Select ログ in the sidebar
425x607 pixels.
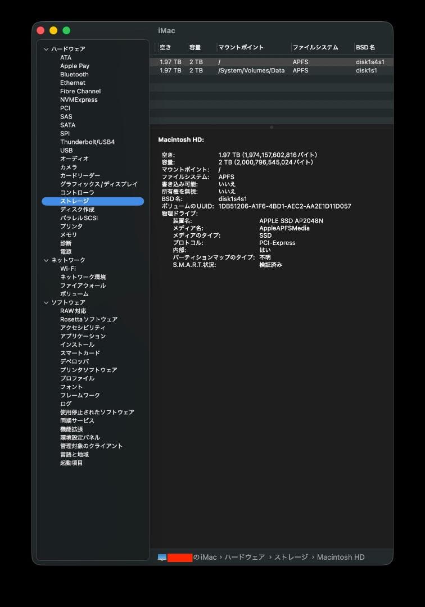[x=66, y=404]
